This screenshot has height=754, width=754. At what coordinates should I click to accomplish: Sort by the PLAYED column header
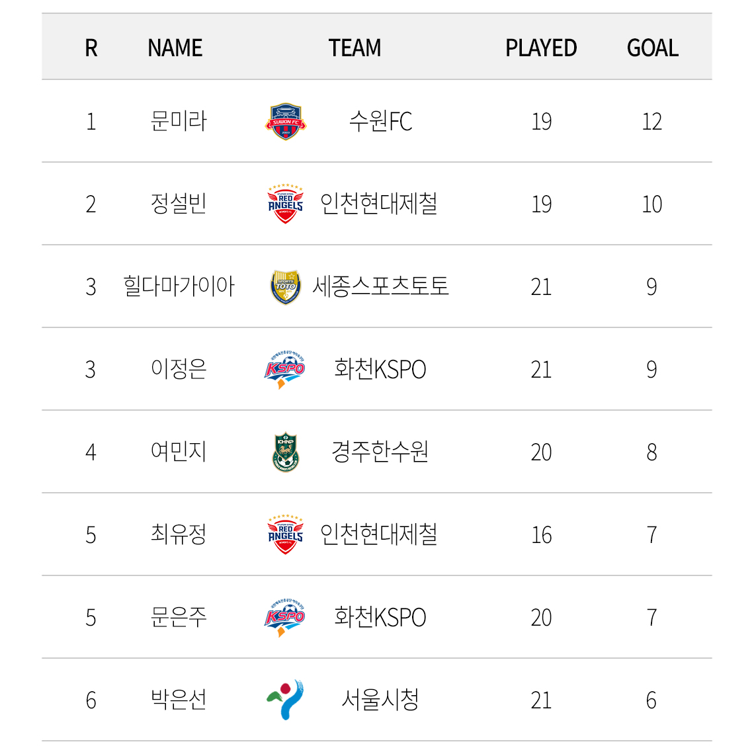coord(541,48)
